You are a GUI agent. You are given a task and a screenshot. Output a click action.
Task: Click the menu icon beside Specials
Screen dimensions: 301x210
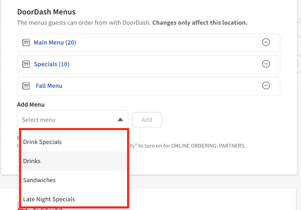(x=26, y=64)
